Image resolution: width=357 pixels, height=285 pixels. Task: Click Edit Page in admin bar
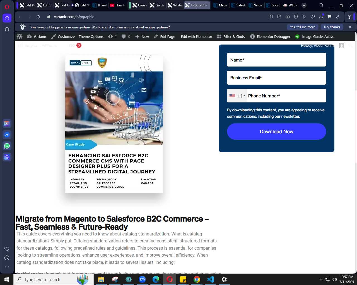click(x=165, y=36)
